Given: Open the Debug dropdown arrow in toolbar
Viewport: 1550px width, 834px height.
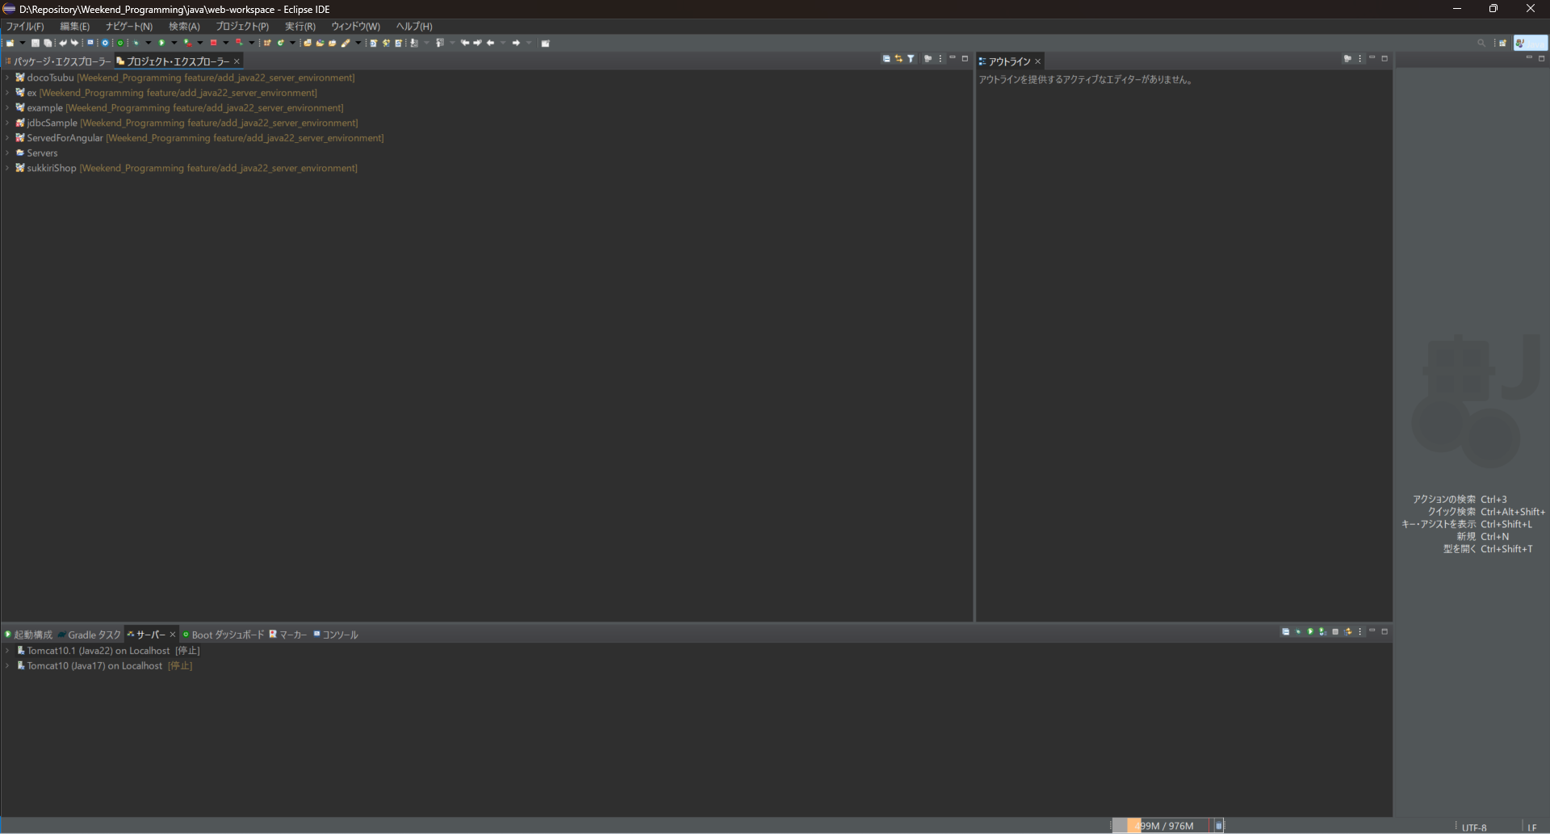Looking at the screenshot, I should [149, 43].
